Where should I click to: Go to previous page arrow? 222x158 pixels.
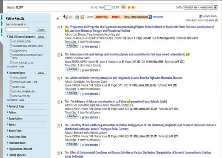coord(96,7)
